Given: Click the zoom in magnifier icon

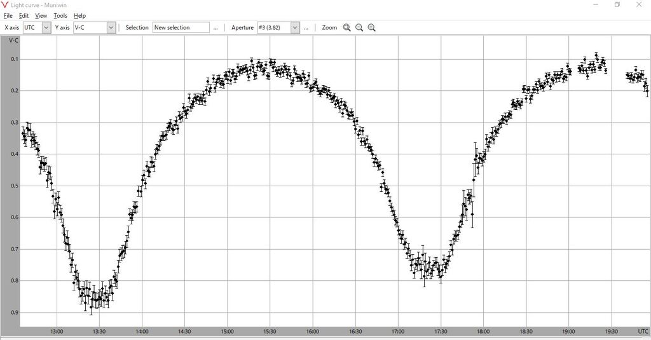Looking at the screenshot, I should click(x=371, y=27).
